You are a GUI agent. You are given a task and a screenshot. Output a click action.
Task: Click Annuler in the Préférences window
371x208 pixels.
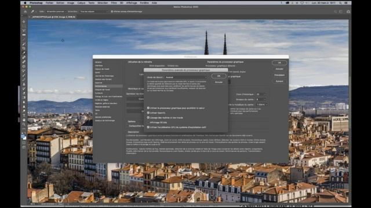[279, 69]
